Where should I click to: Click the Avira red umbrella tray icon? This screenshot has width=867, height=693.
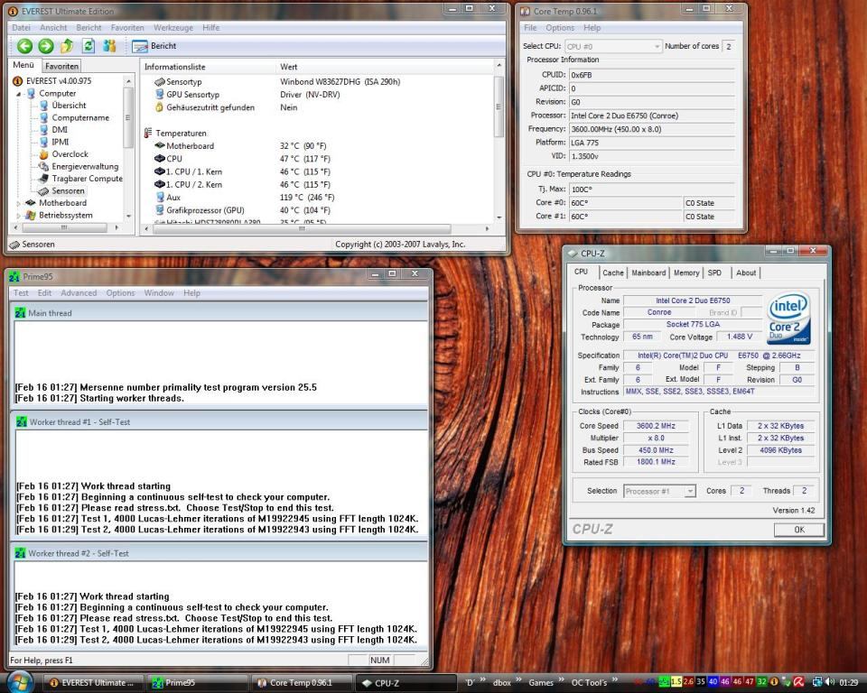coord(799,682)
